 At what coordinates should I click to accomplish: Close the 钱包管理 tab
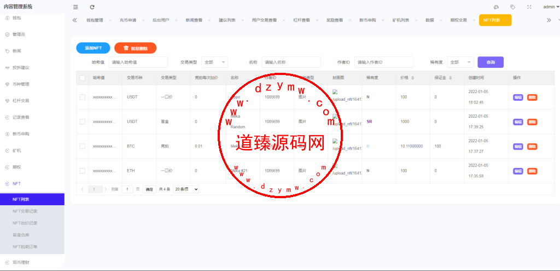[x=110, y=20]
